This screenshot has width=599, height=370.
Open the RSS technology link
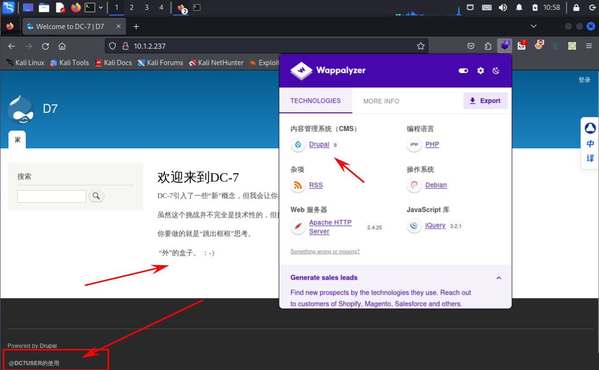click(x=316, y=185)
